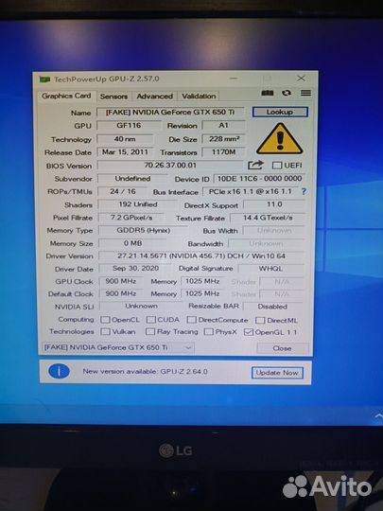Click the Die Size value 228 mm²
The image size is (383, 511).
(224, 139)
